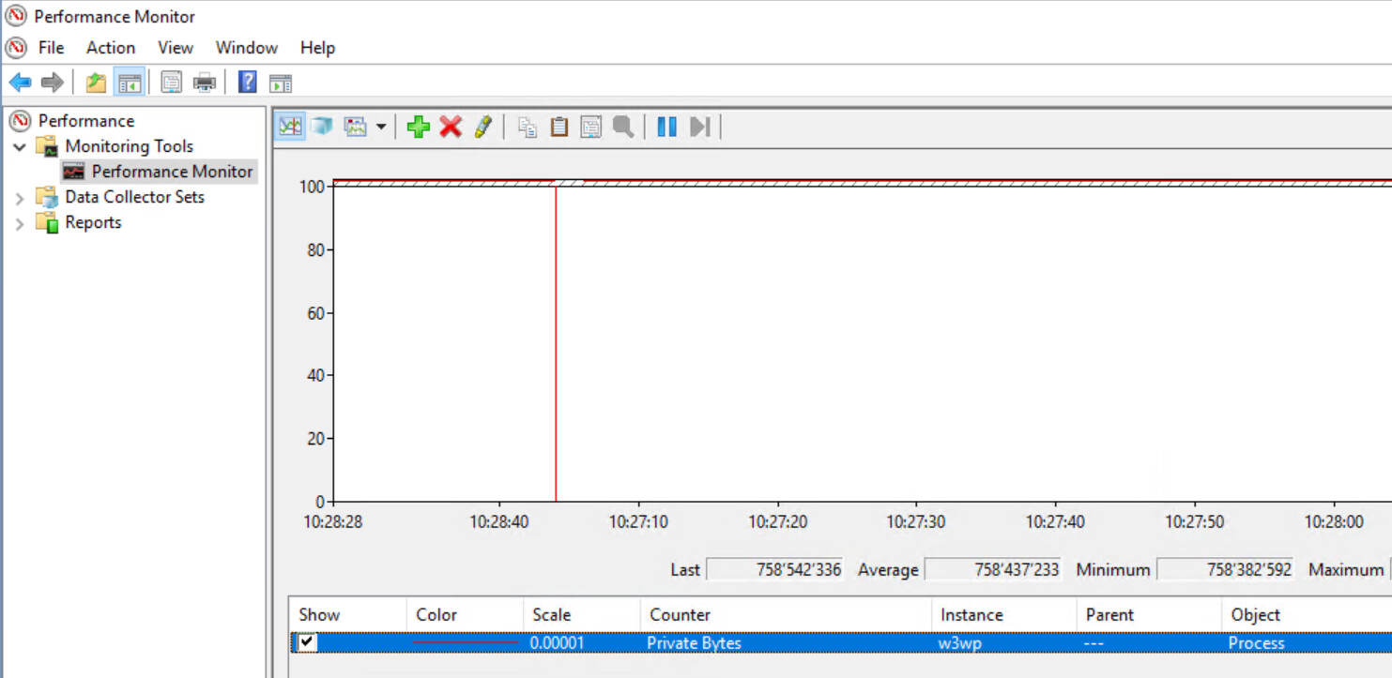Click the Paste Counter List clipboard icon
The image size is (1392, 678).
tap(559, 127)
